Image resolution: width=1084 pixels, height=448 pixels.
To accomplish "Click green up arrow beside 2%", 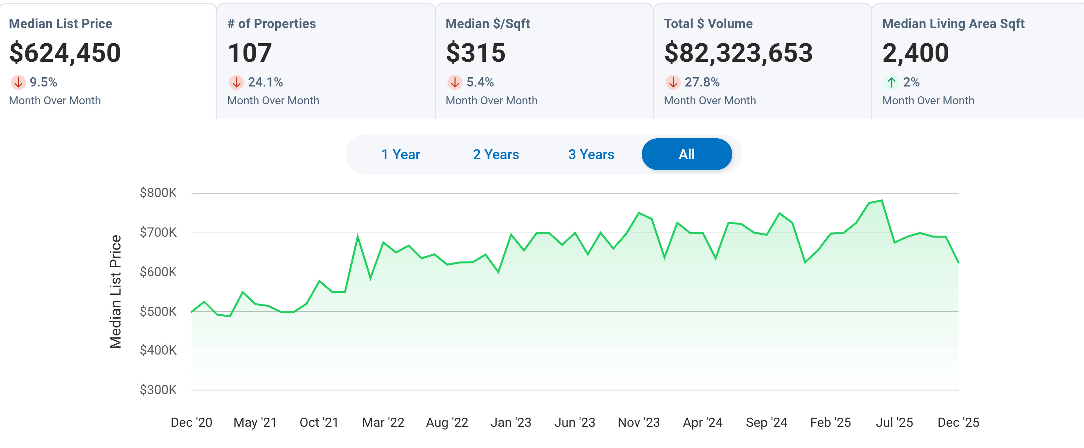I will tap(891, 83).
